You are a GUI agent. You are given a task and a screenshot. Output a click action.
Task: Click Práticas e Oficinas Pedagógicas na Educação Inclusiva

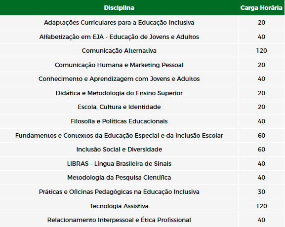[119, 192]
